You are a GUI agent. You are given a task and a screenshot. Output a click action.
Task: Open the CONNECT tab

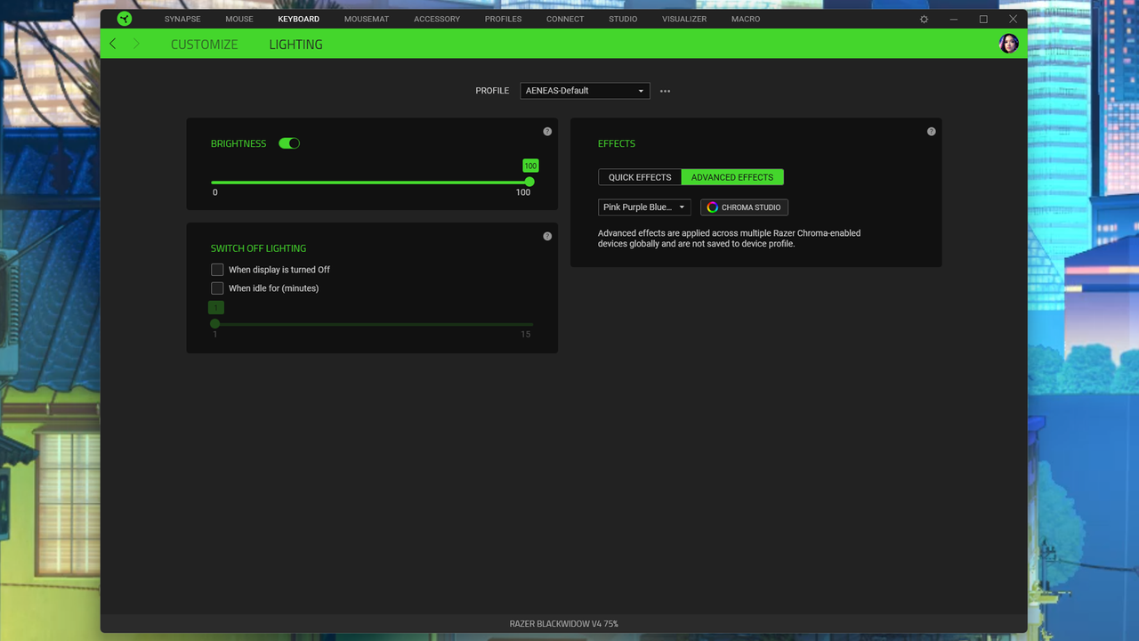pyautogui.click(x=565, y=19)
